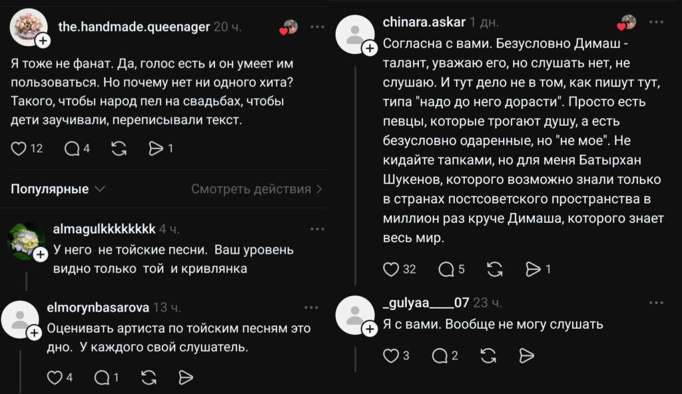Reply to chinara.askar's comment
This screenshot has height=394, width=682.
(x=446, y=269)
